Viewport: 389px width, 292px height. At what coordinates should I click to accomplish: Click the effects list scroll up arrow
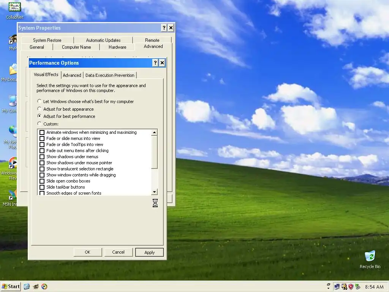coord(154,133)
